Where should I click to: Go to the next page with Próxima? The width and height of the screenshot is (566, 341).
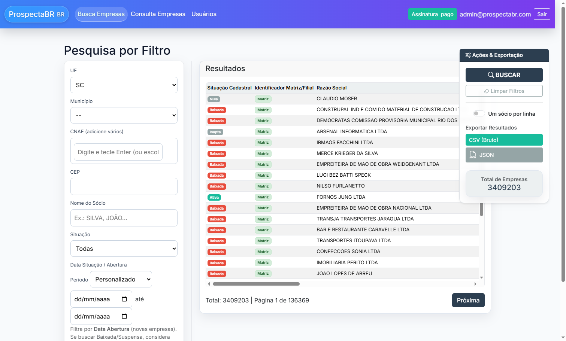click(468, 300)
